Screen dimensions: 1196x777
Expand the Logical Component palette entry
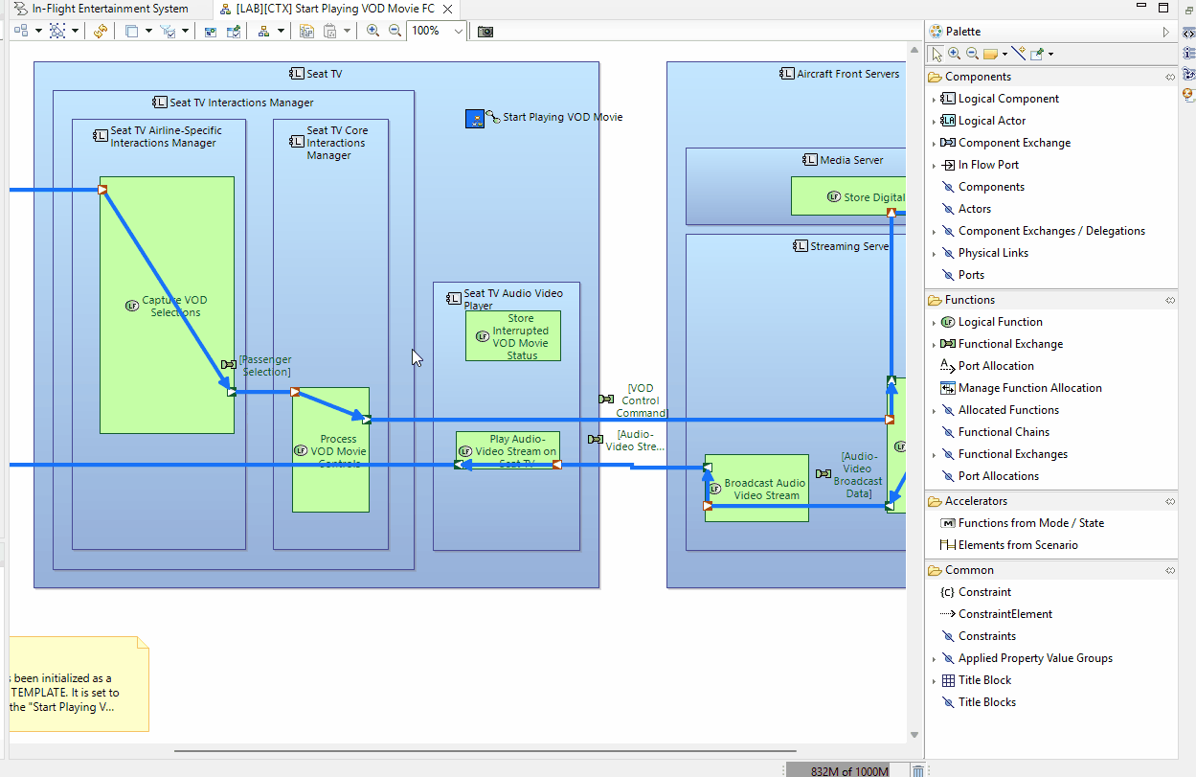coord(934,99)
